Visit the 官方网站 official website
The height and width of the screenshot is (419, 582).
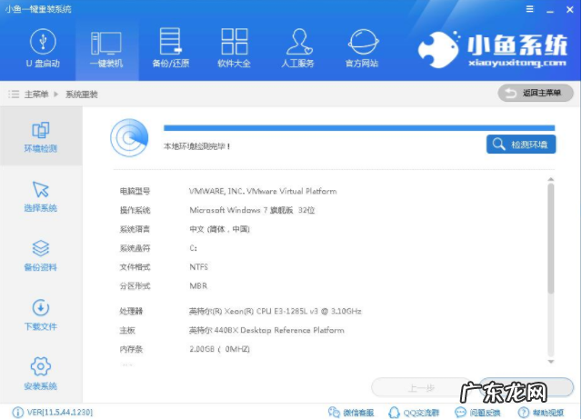(362, 48)
